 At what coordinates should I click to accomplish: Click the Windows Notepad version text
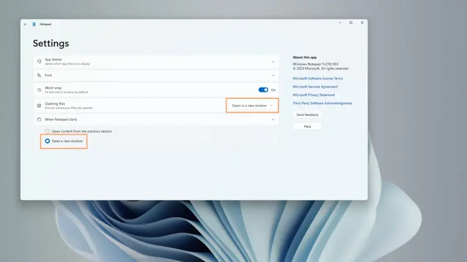[x=316, y=64]
